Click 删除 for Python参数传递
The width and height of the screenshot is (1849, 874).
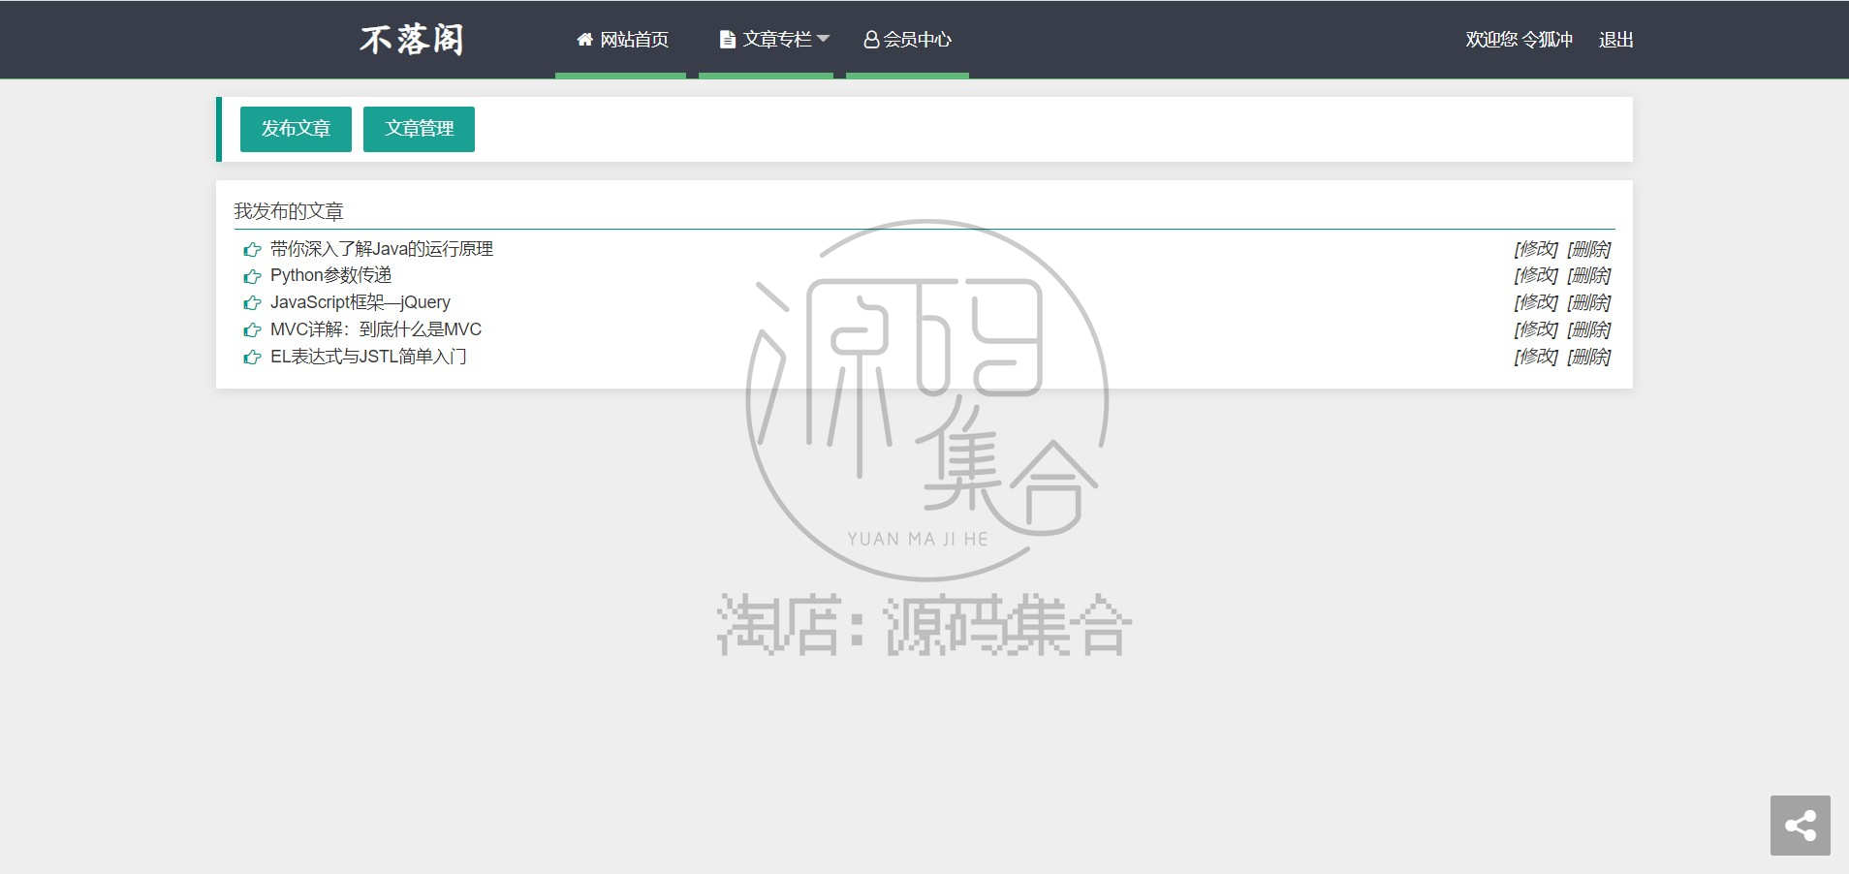click(x=1589, y=275)
